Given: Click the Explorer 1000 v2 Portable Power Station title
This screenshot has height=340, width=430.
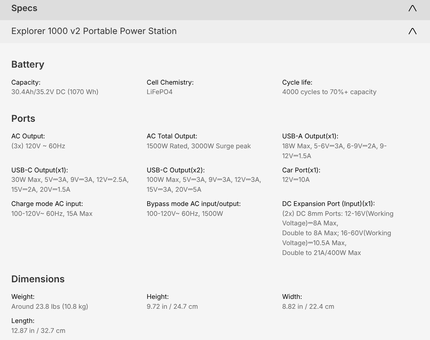Looking at the screenshot, I should tap(94, 31).
